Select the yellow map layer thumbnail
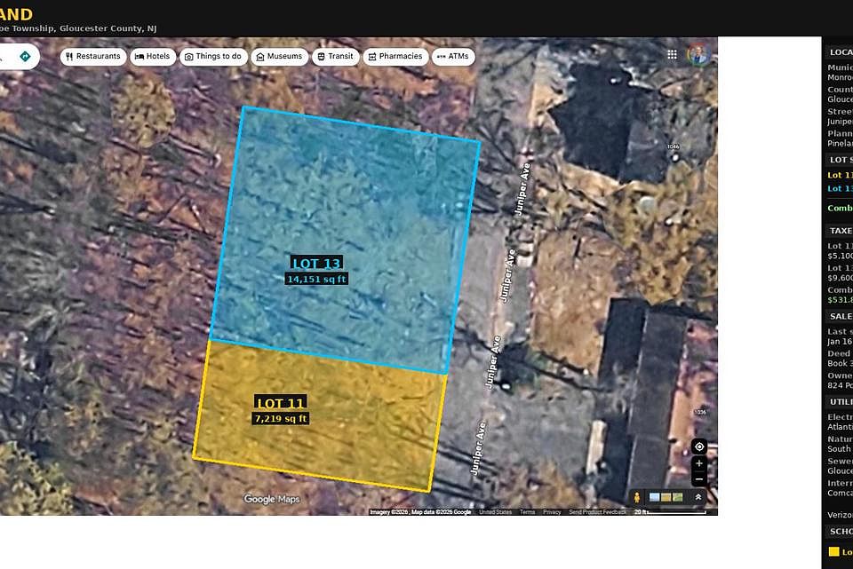 [666, 497]
